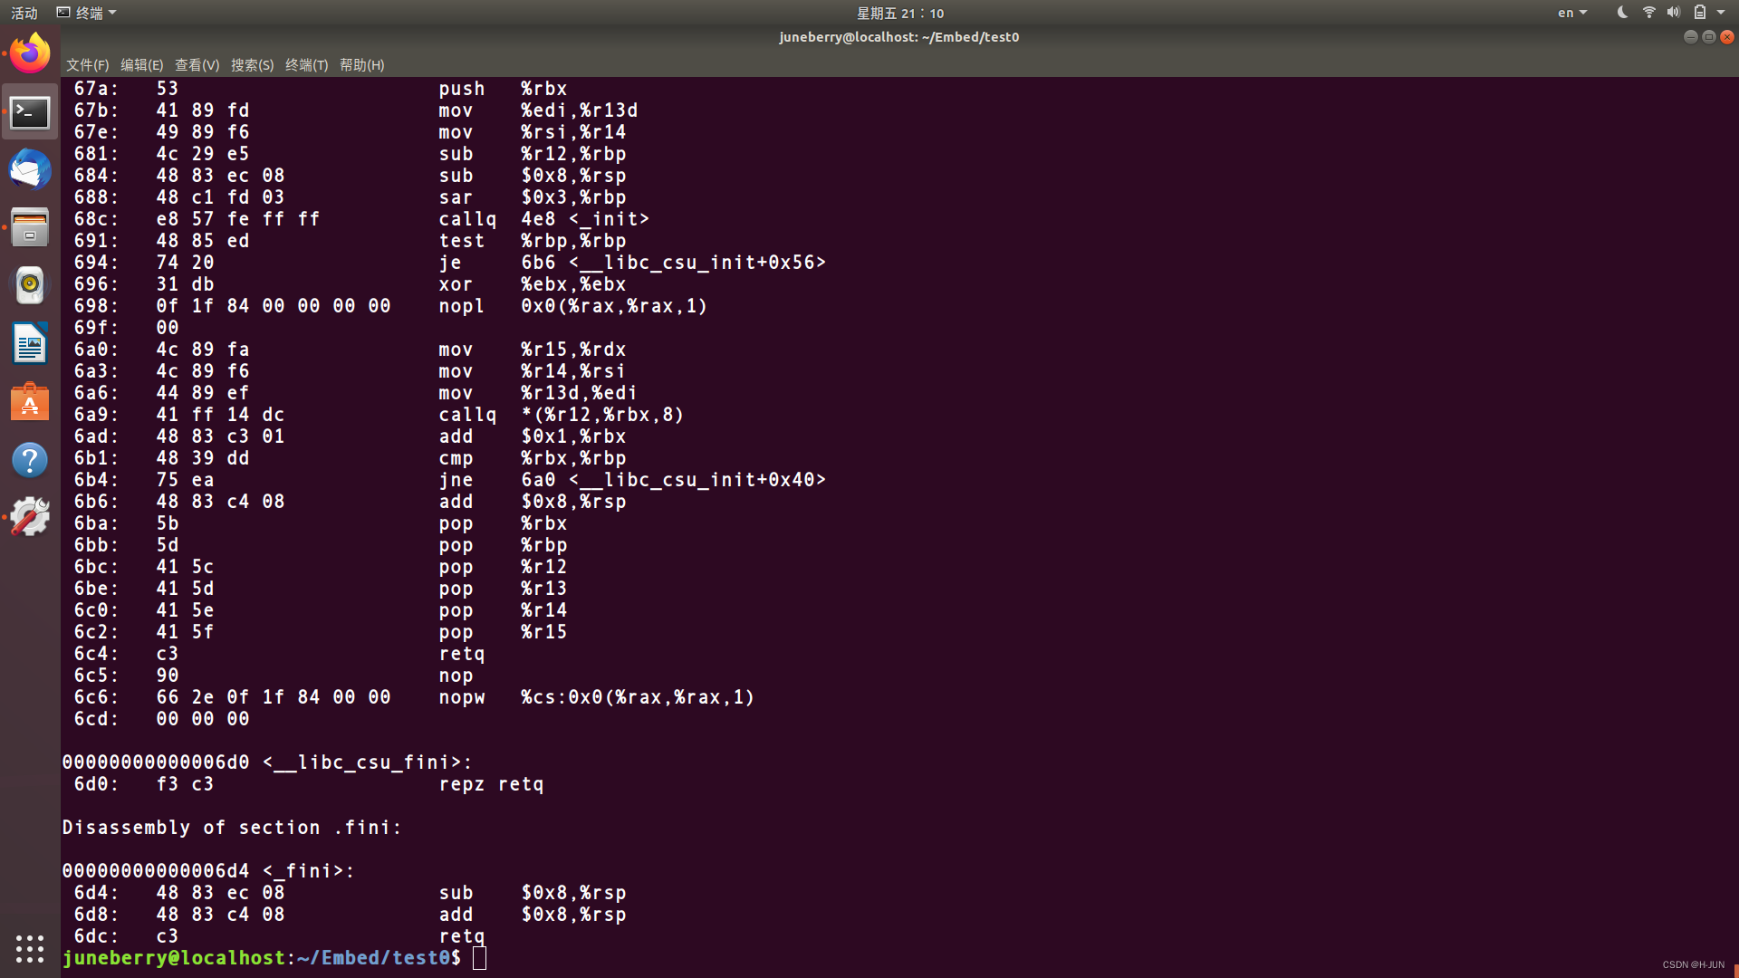1739x978 pixels.
Task: Expand the system menu arrow
Action: [1721, 13]
